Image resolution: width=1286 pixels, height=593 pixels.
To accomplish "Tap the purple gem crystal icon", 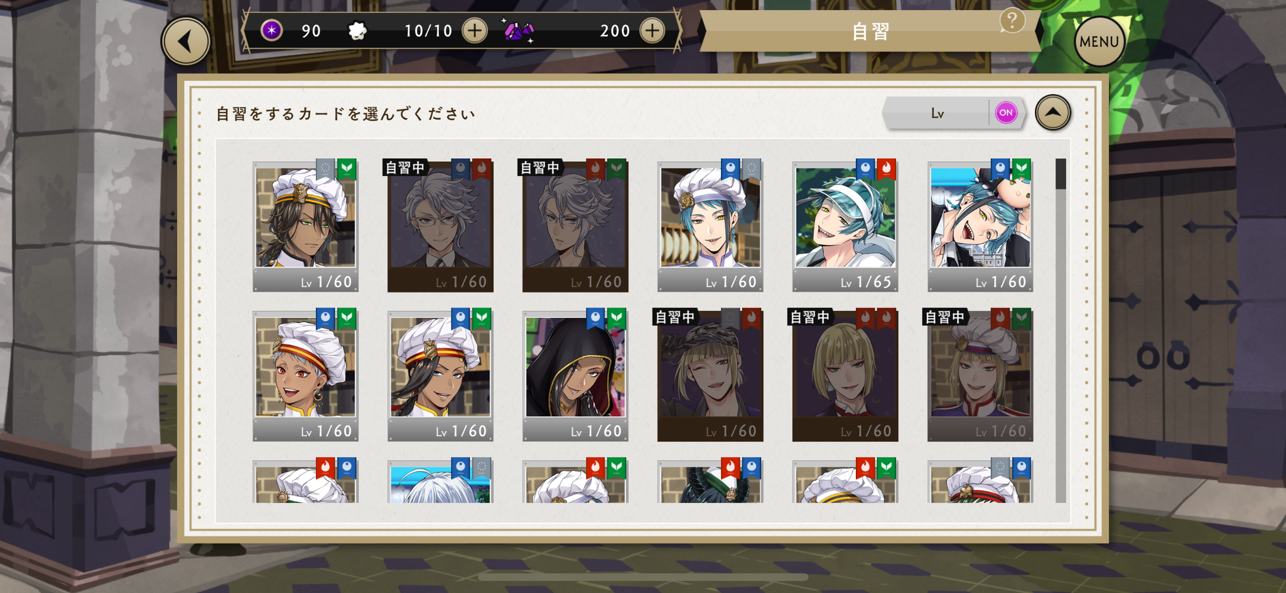I will [518, 31].
